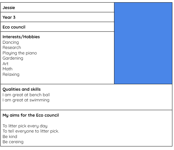Click the misspelled Be cereing line
The height and width of the screenshot is (150, 174).
[x=13, y=142]
